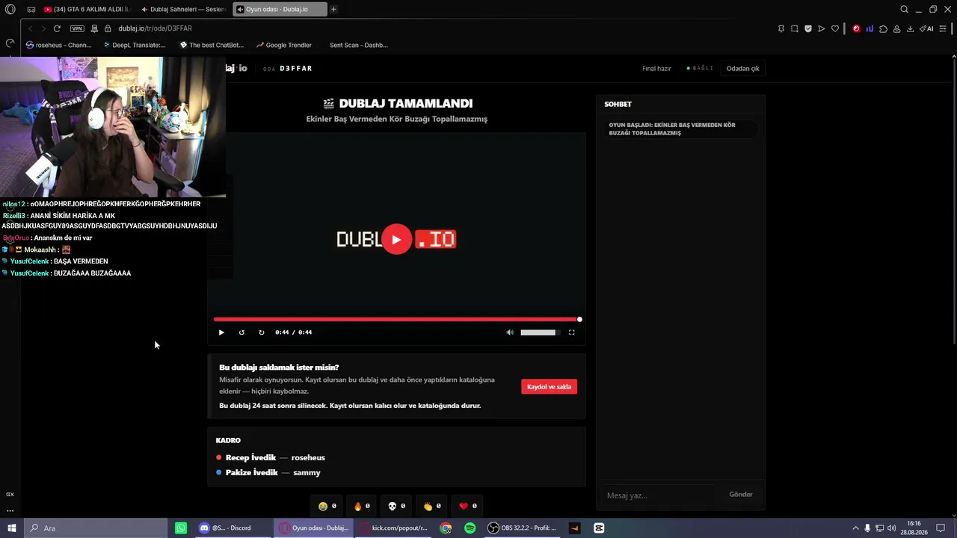Click the address bar URL dublaj.io
Viewport: 957px width, 538px height.
[x=155, y=28]
